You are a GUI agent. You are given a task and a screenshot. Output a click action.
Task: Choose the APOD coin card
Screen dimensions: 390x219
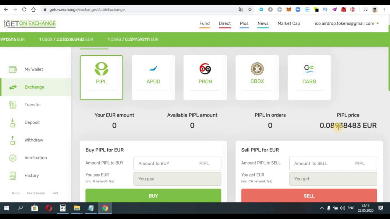(x=153, y=78)
